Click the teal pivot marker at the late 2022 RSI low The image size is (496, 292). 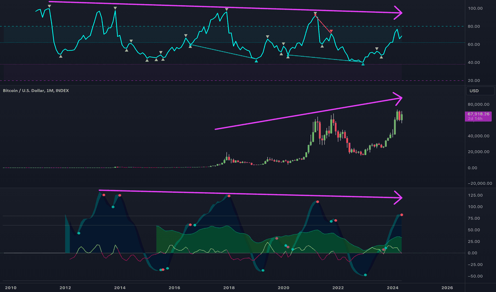click(363, 64)
